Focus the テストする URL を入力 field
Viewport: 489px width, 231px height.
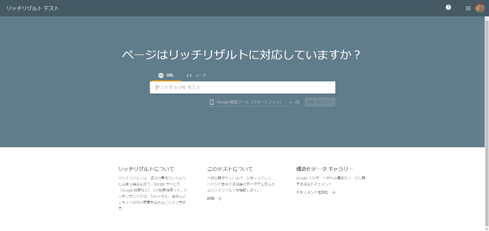[243, 88]
